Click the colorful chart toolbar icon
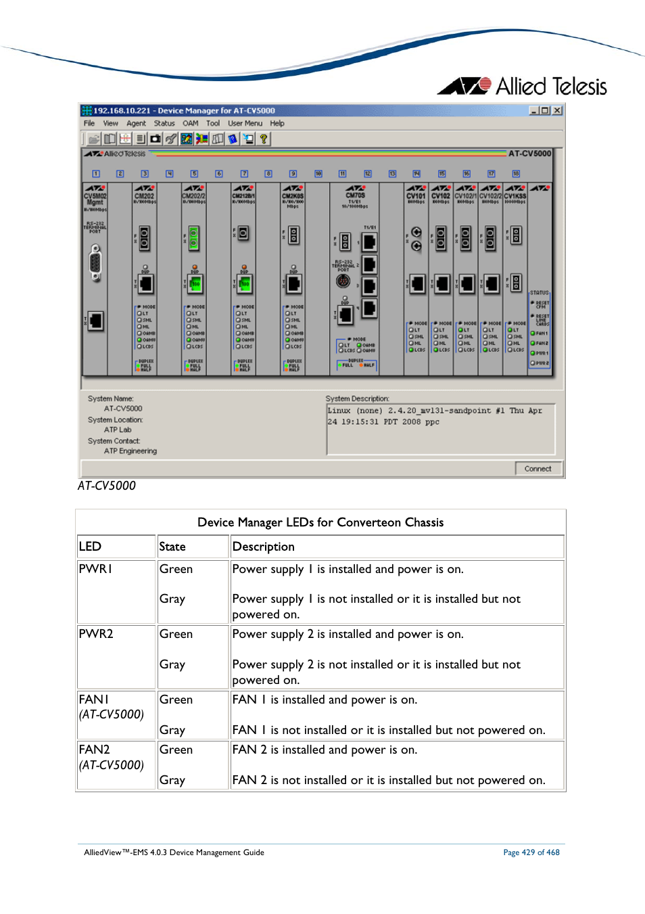The height and width of the screenshot is (914, 645). click(x=187, y=139)
